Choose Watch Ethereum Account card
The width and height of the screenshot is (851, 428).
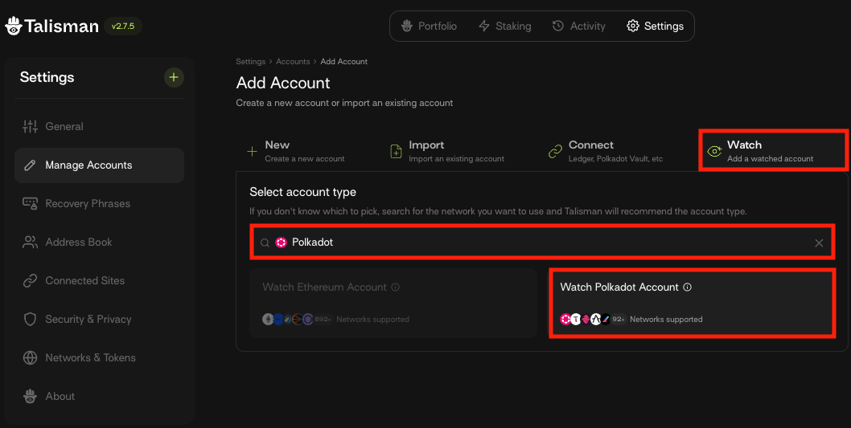click(x=393, y=303)
